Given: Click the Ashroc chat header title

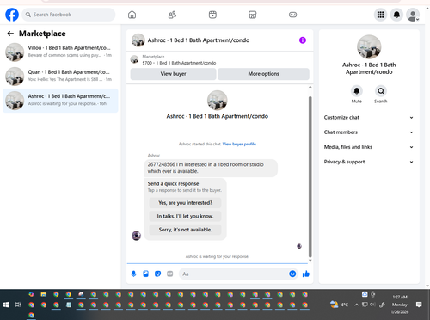Looking at the screenshot, I should click(x=199, y=40).
